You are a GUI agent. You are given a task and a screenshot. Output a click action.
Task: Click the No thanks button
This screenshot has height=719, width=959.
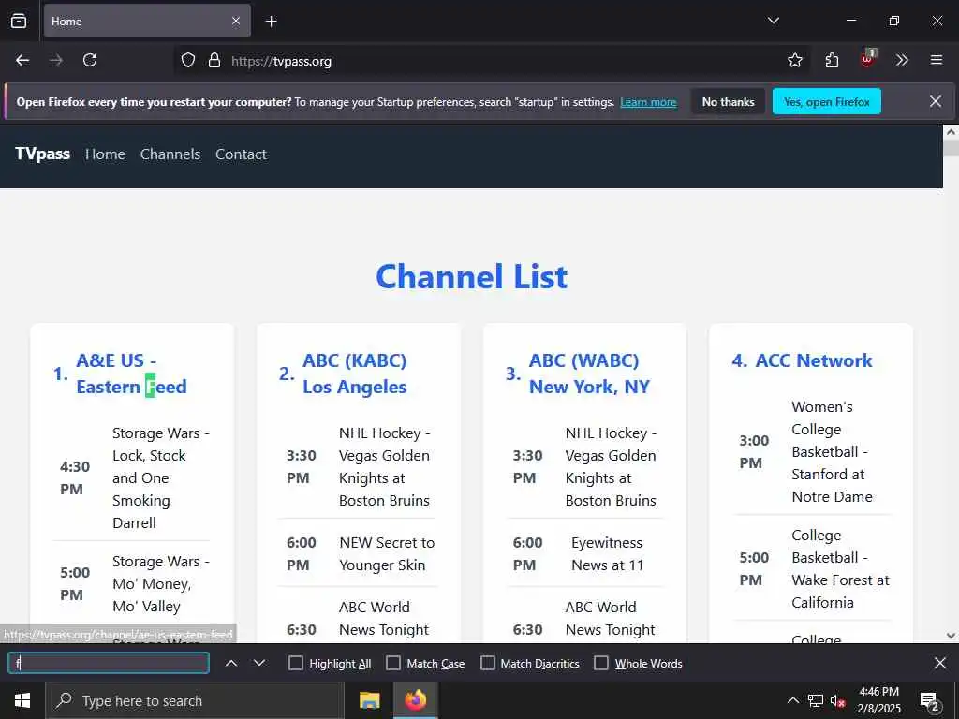tap(729, 101)
